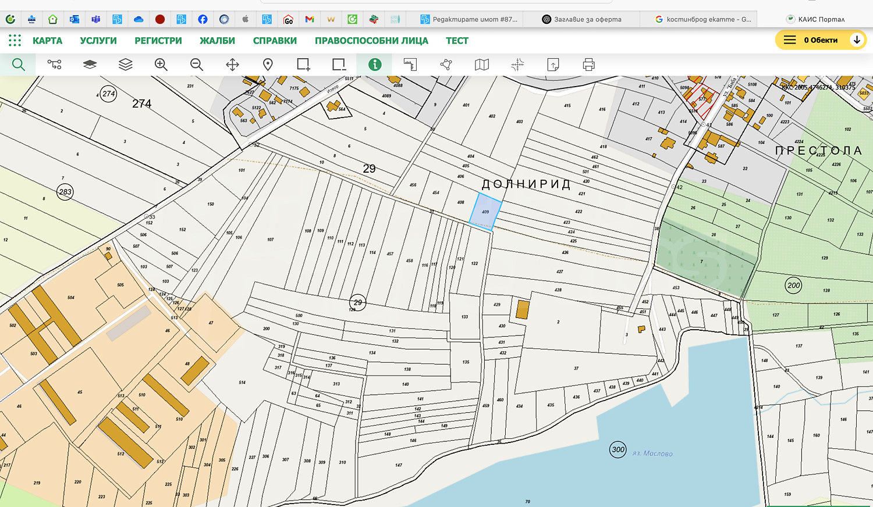Open the Microsoft Teams pinned tab
This screenshot has width=873, height=507.
96,19
